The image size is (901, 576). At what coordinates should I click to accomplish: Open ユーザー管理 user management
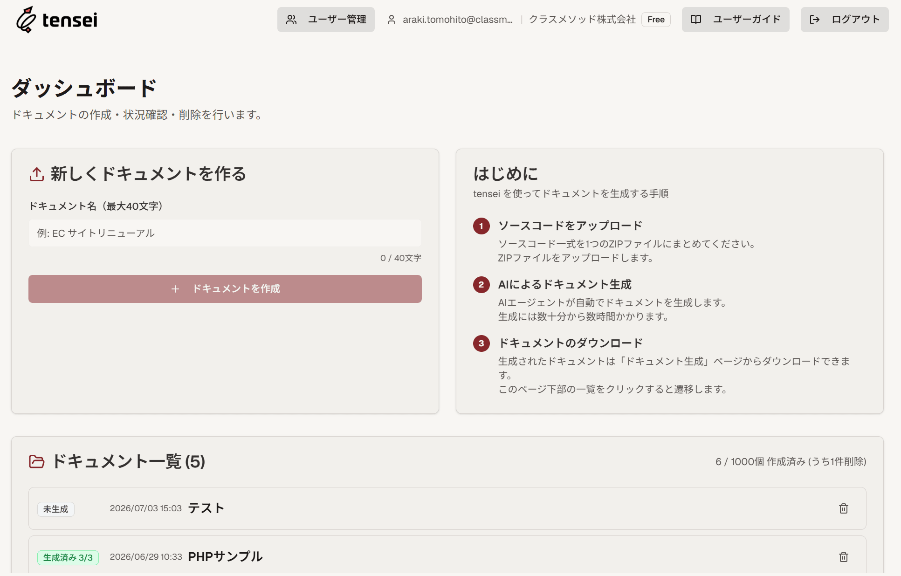tap(326, 20)
